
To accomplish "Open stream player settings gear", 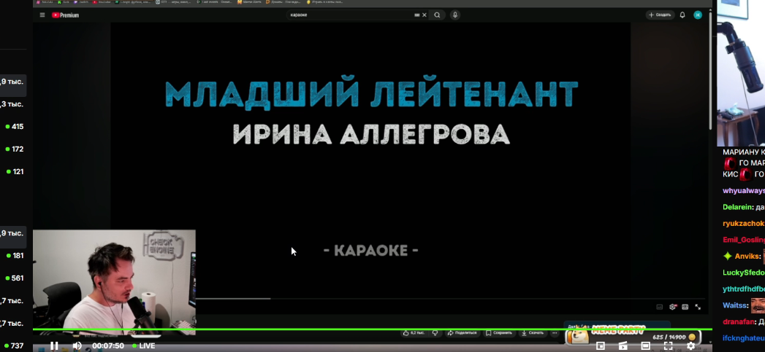I will pyautogui.click(x=691, y=345).
